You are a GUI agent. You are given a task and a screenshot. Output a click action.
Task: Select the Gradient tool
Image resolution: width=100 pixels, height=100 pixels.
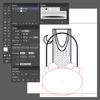coord(9,34)
